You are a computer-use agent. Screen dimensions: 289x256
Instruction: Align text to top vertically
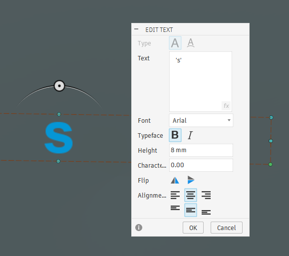175,208
